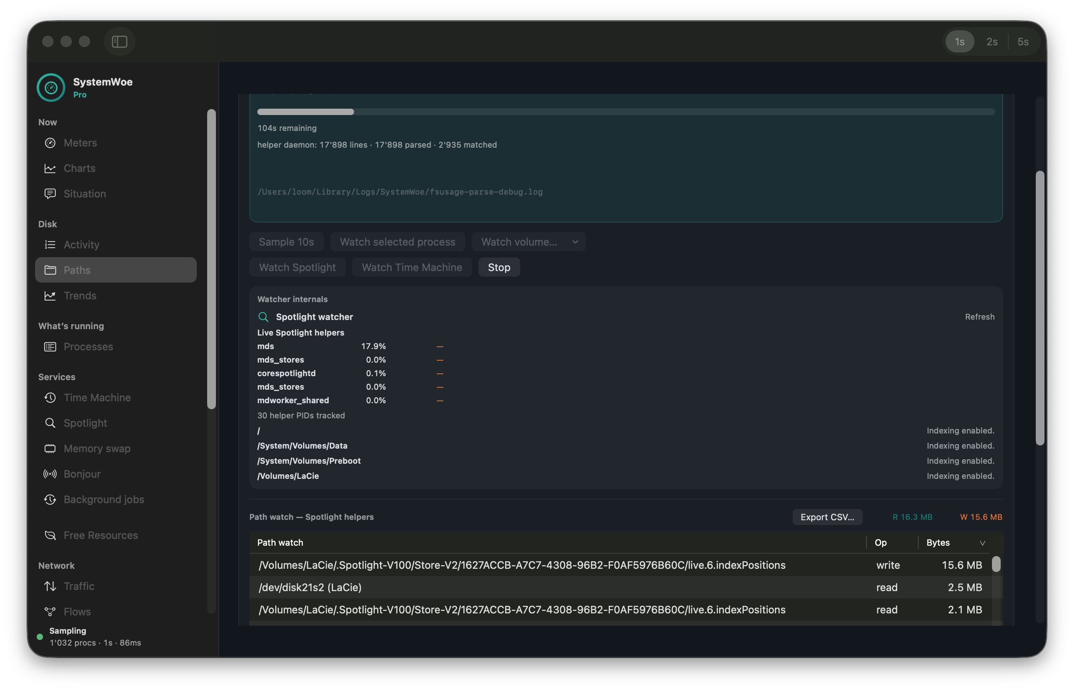1074x691 pixels.
Task: Click the main content scrollbar
Action: coord(1040,308)
